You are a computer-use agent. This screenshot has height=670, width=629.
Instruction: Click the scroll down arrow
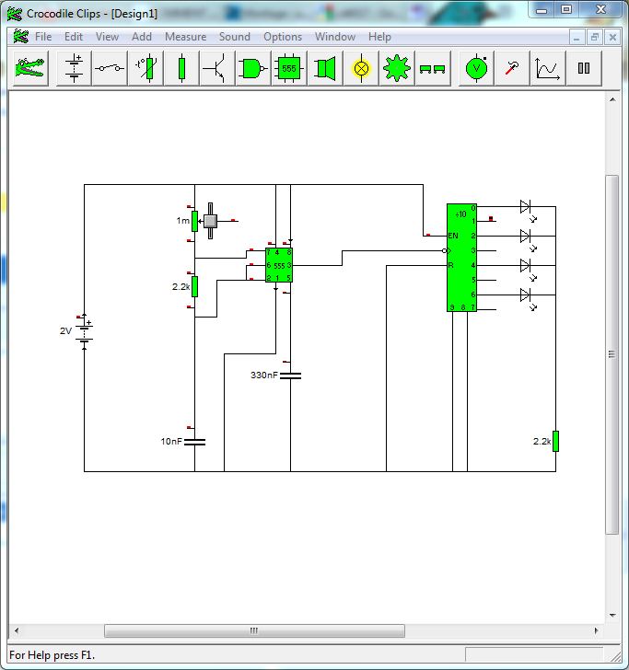612,616
